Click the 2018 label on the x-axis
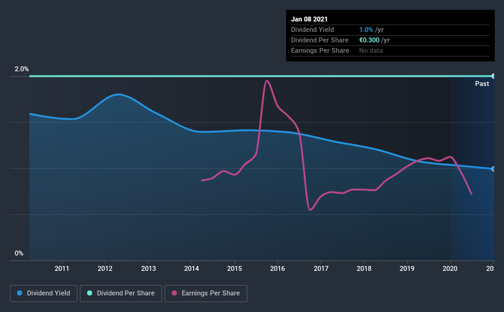Image resolution: width=504 pixels, height=312 pixels. coord(364,268)
